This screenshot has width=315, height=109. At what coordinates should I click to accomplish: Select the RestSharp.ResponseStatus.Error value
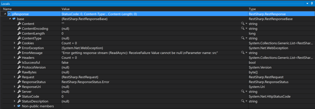pos(86,82)
